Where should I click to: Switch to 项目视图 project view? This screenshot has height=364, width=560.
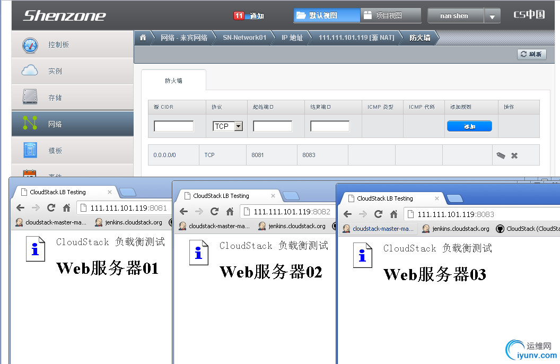[x=391, y=15]
